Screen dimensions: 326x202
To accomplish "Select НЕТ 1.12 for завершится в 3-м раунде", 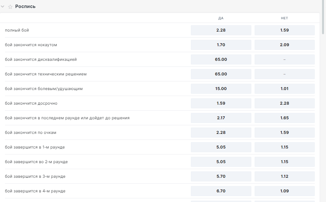I will (x=285, y=176).
